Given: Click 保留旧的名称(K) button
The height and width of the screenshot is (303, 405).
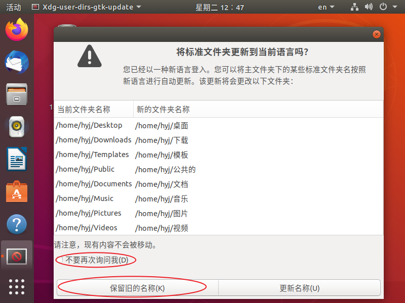Looking at the screenshot, I should (137, 288).
